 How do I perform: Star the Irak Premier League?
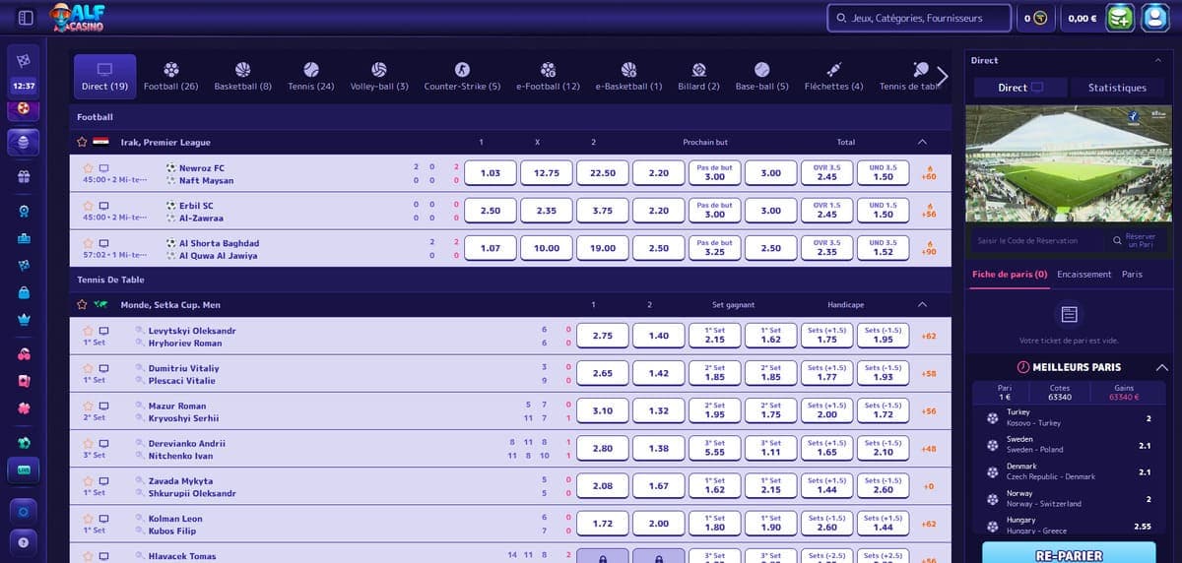(x=83, y=142)
